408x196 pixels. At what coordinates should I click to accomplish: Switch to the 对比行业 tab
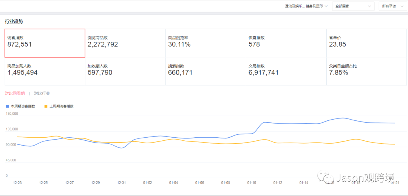click(x=42, y=93)
